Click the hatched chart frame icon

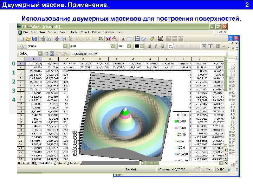coord(144,39)
